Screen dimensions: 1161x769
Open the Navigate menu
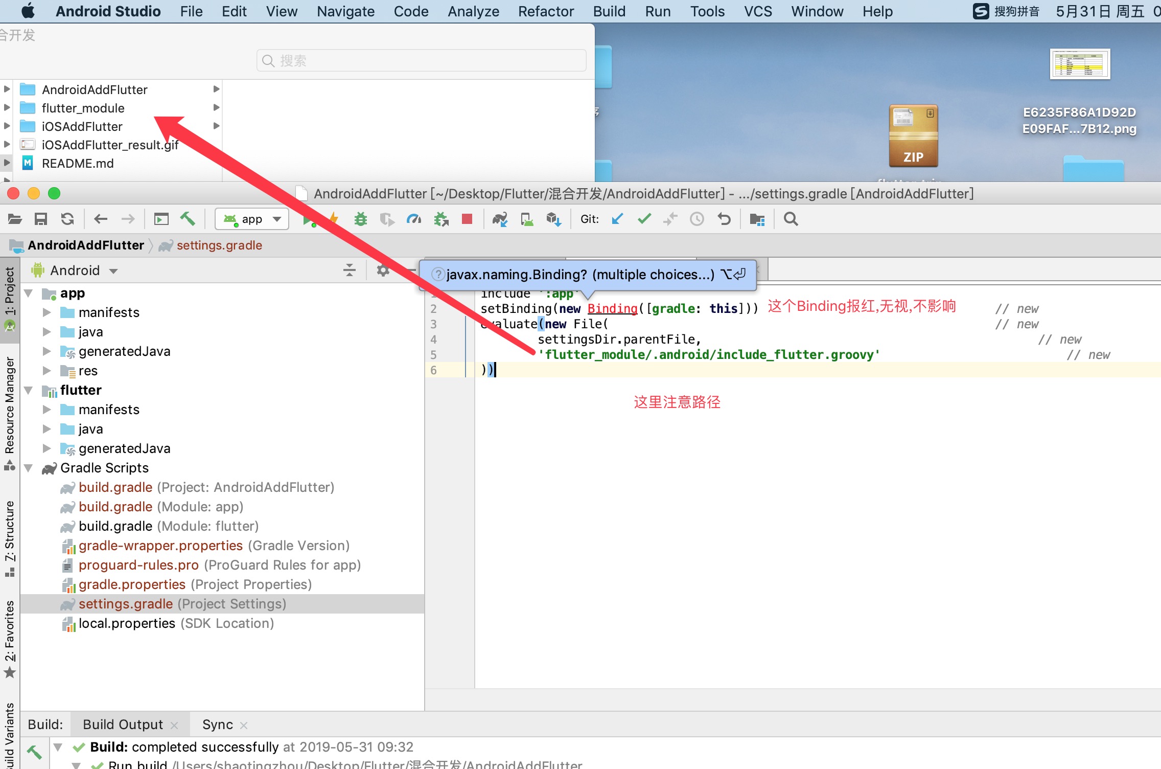click(345, 11)
